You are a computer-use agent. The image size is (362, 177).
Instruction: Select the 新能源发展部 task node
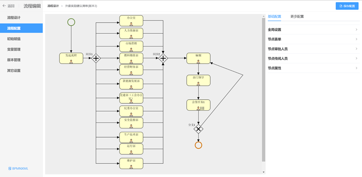(131, 84)
